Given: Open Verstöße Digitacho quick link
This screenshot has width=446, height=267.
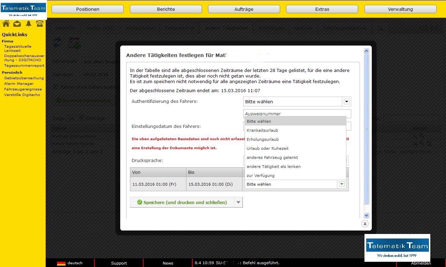Looking at the screenshot, I should click(22, 95).
